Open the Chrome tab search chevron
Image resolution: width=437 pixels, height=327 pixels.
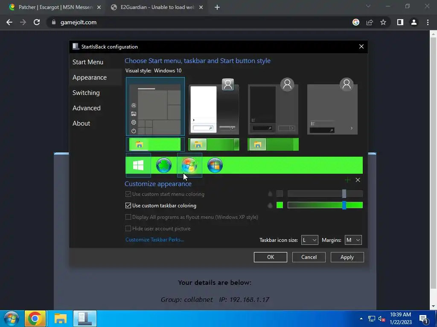(368, 6)
